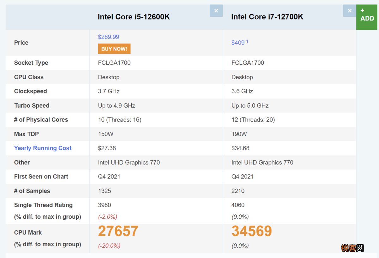Viewport: 379px width, 258px height.
Task: Click the footnote 1 beside $409
Action: (247, 41)
